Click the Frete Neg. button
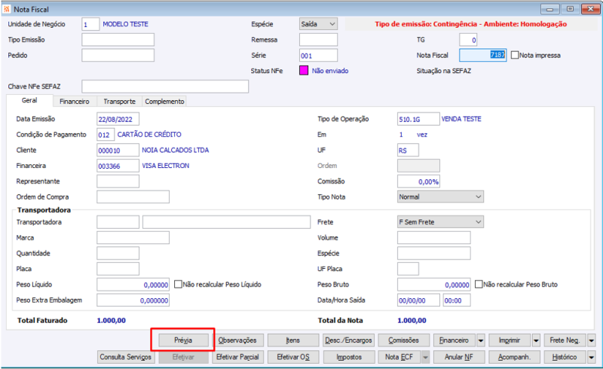The height and width of the screenshot is (369, 603). [565, 340]
